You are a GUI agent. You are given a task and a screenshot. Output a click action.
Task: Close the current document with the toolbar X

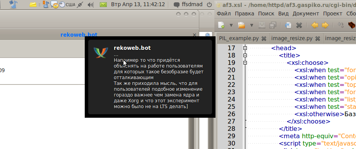pyautogui.click(x=299, y=25)
